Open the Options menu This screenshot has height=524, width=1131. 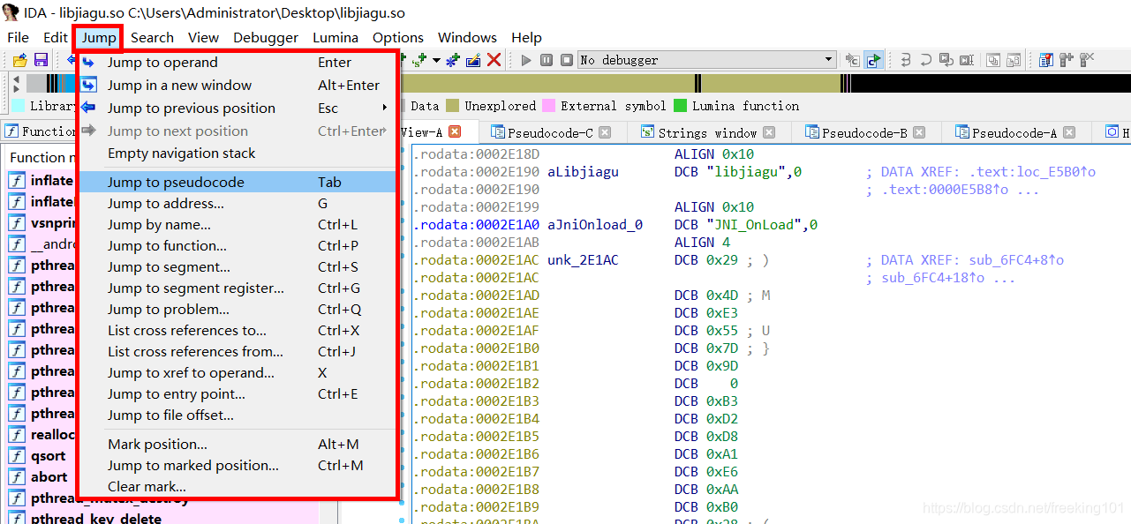(x=398, y=37)
